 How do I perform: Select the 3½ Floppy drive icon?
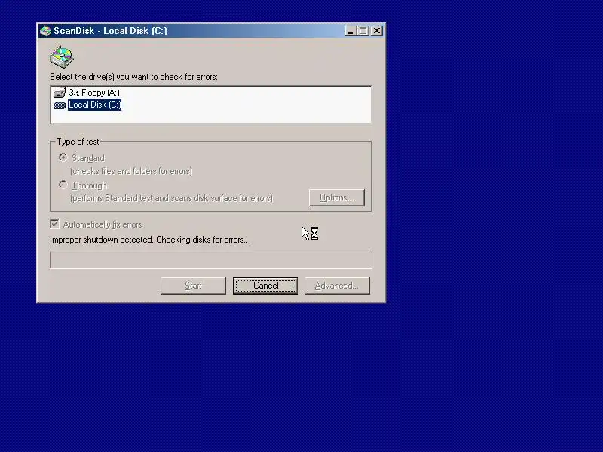pos(60,93)
